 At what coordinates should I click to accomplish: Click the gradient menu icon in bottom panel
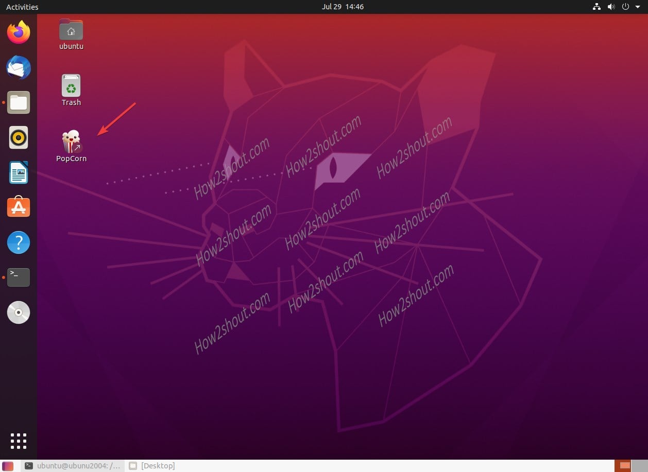click(x=8, y=466)
